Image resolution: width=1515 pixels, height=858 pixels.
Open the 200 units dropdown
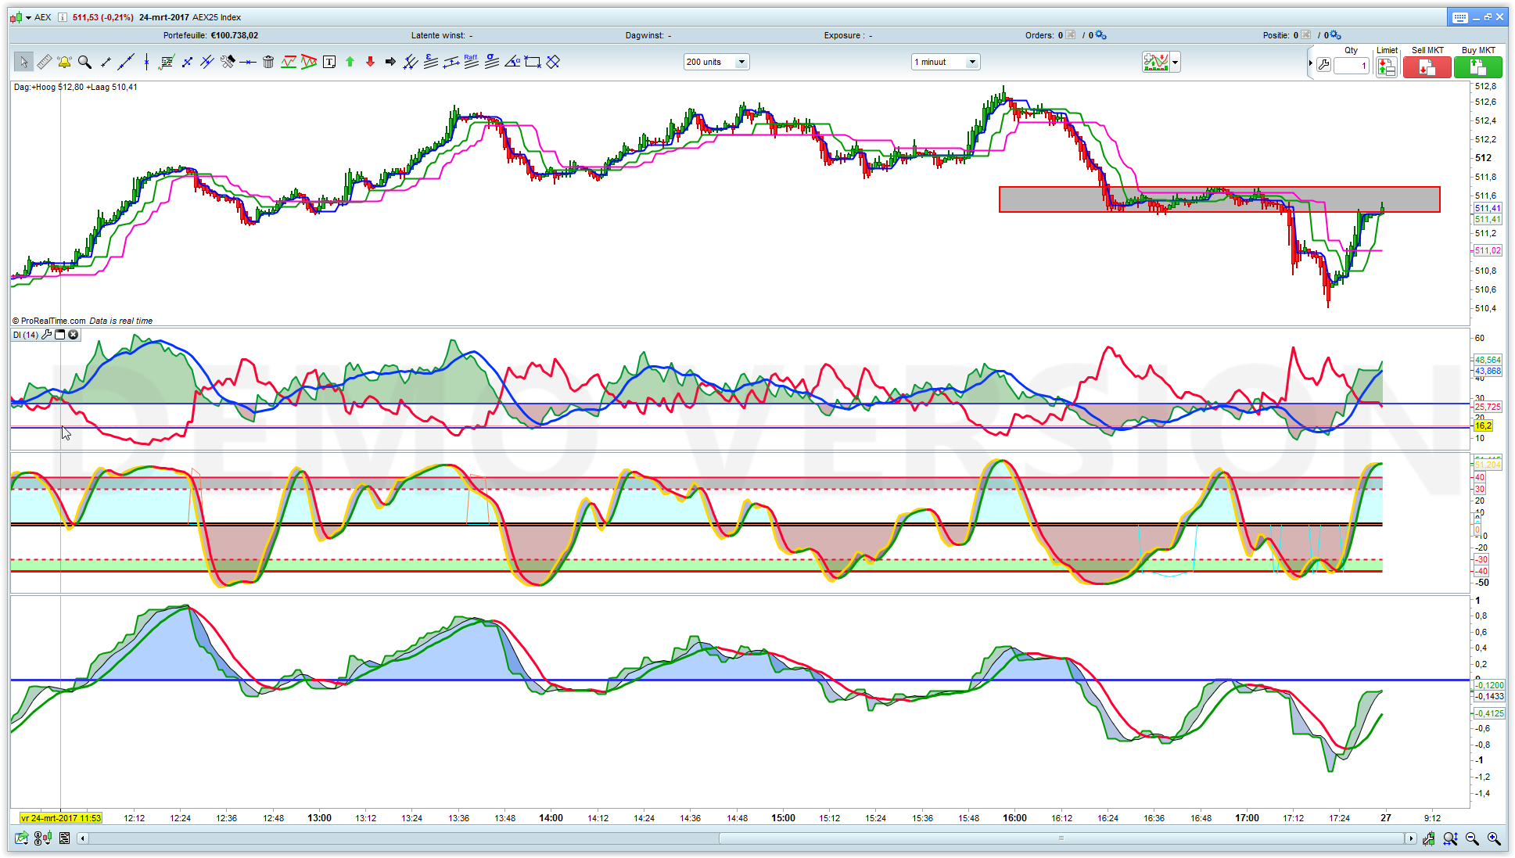point(741,62)
